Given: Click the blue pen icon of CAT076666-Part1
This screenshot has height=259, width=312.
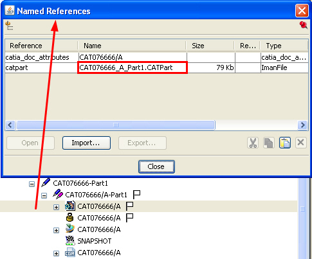Looking at the screenshot, I should (x=46, y=183).
